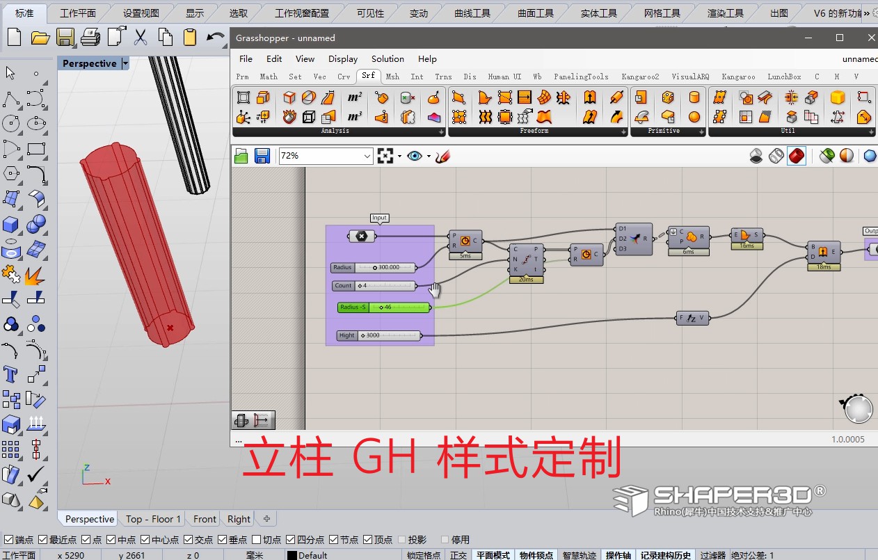The height and width of the screenshot is (560, 878).
Task: Toggle the 中点 osnap checkbox
Action: (x=111, y=539)
